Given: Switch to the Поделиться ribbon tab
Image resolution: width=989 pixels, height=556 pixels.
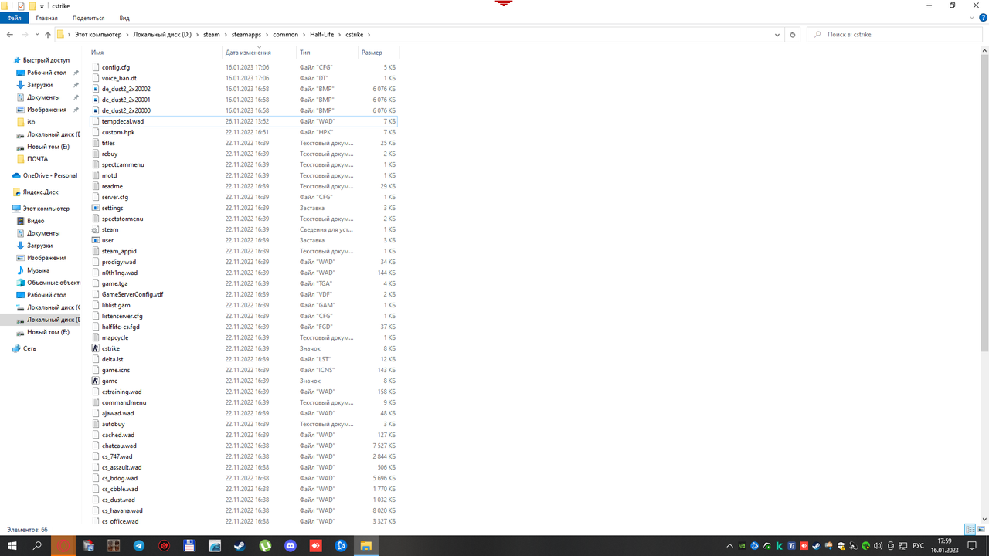Looking at the screenshot, I should (x=88, y=18).
